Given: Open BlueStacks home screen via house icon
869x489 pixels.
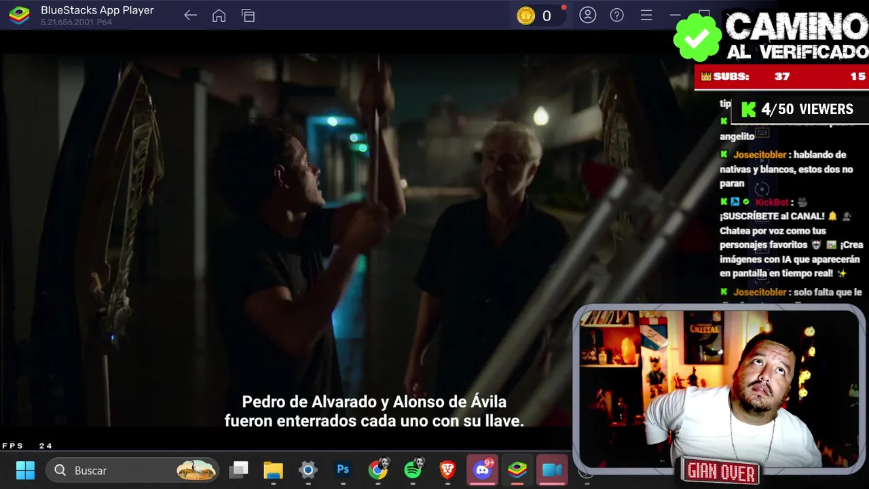Looking at the screenshot, I should pyautogui.click(x=219, y=15).
